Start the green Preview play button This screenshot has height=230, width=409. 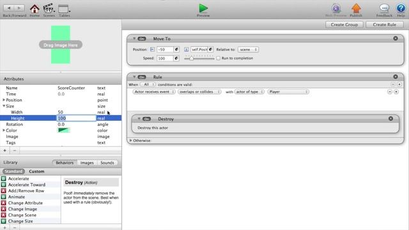click(x=203, y=8)
